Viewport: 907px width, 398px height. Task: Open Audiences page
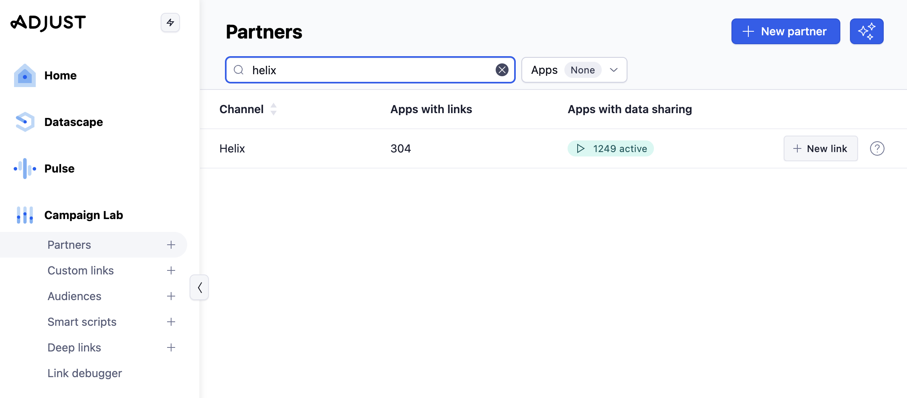(x=74, y=296)
